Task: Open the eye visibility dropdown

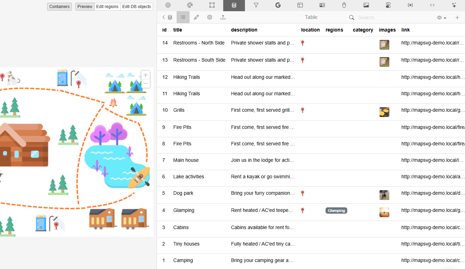Action: (x=442, y=18)
